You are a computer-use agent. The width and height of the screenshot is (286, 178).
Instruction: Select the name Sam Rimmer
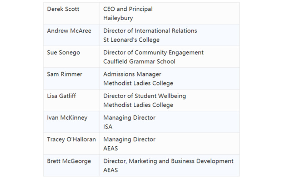coord(64,74)
